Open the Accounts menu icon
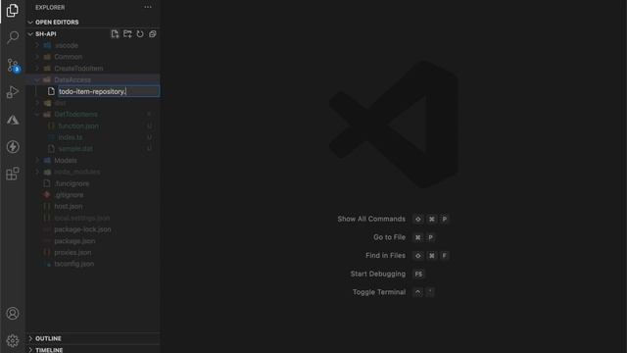 (13, 314)
